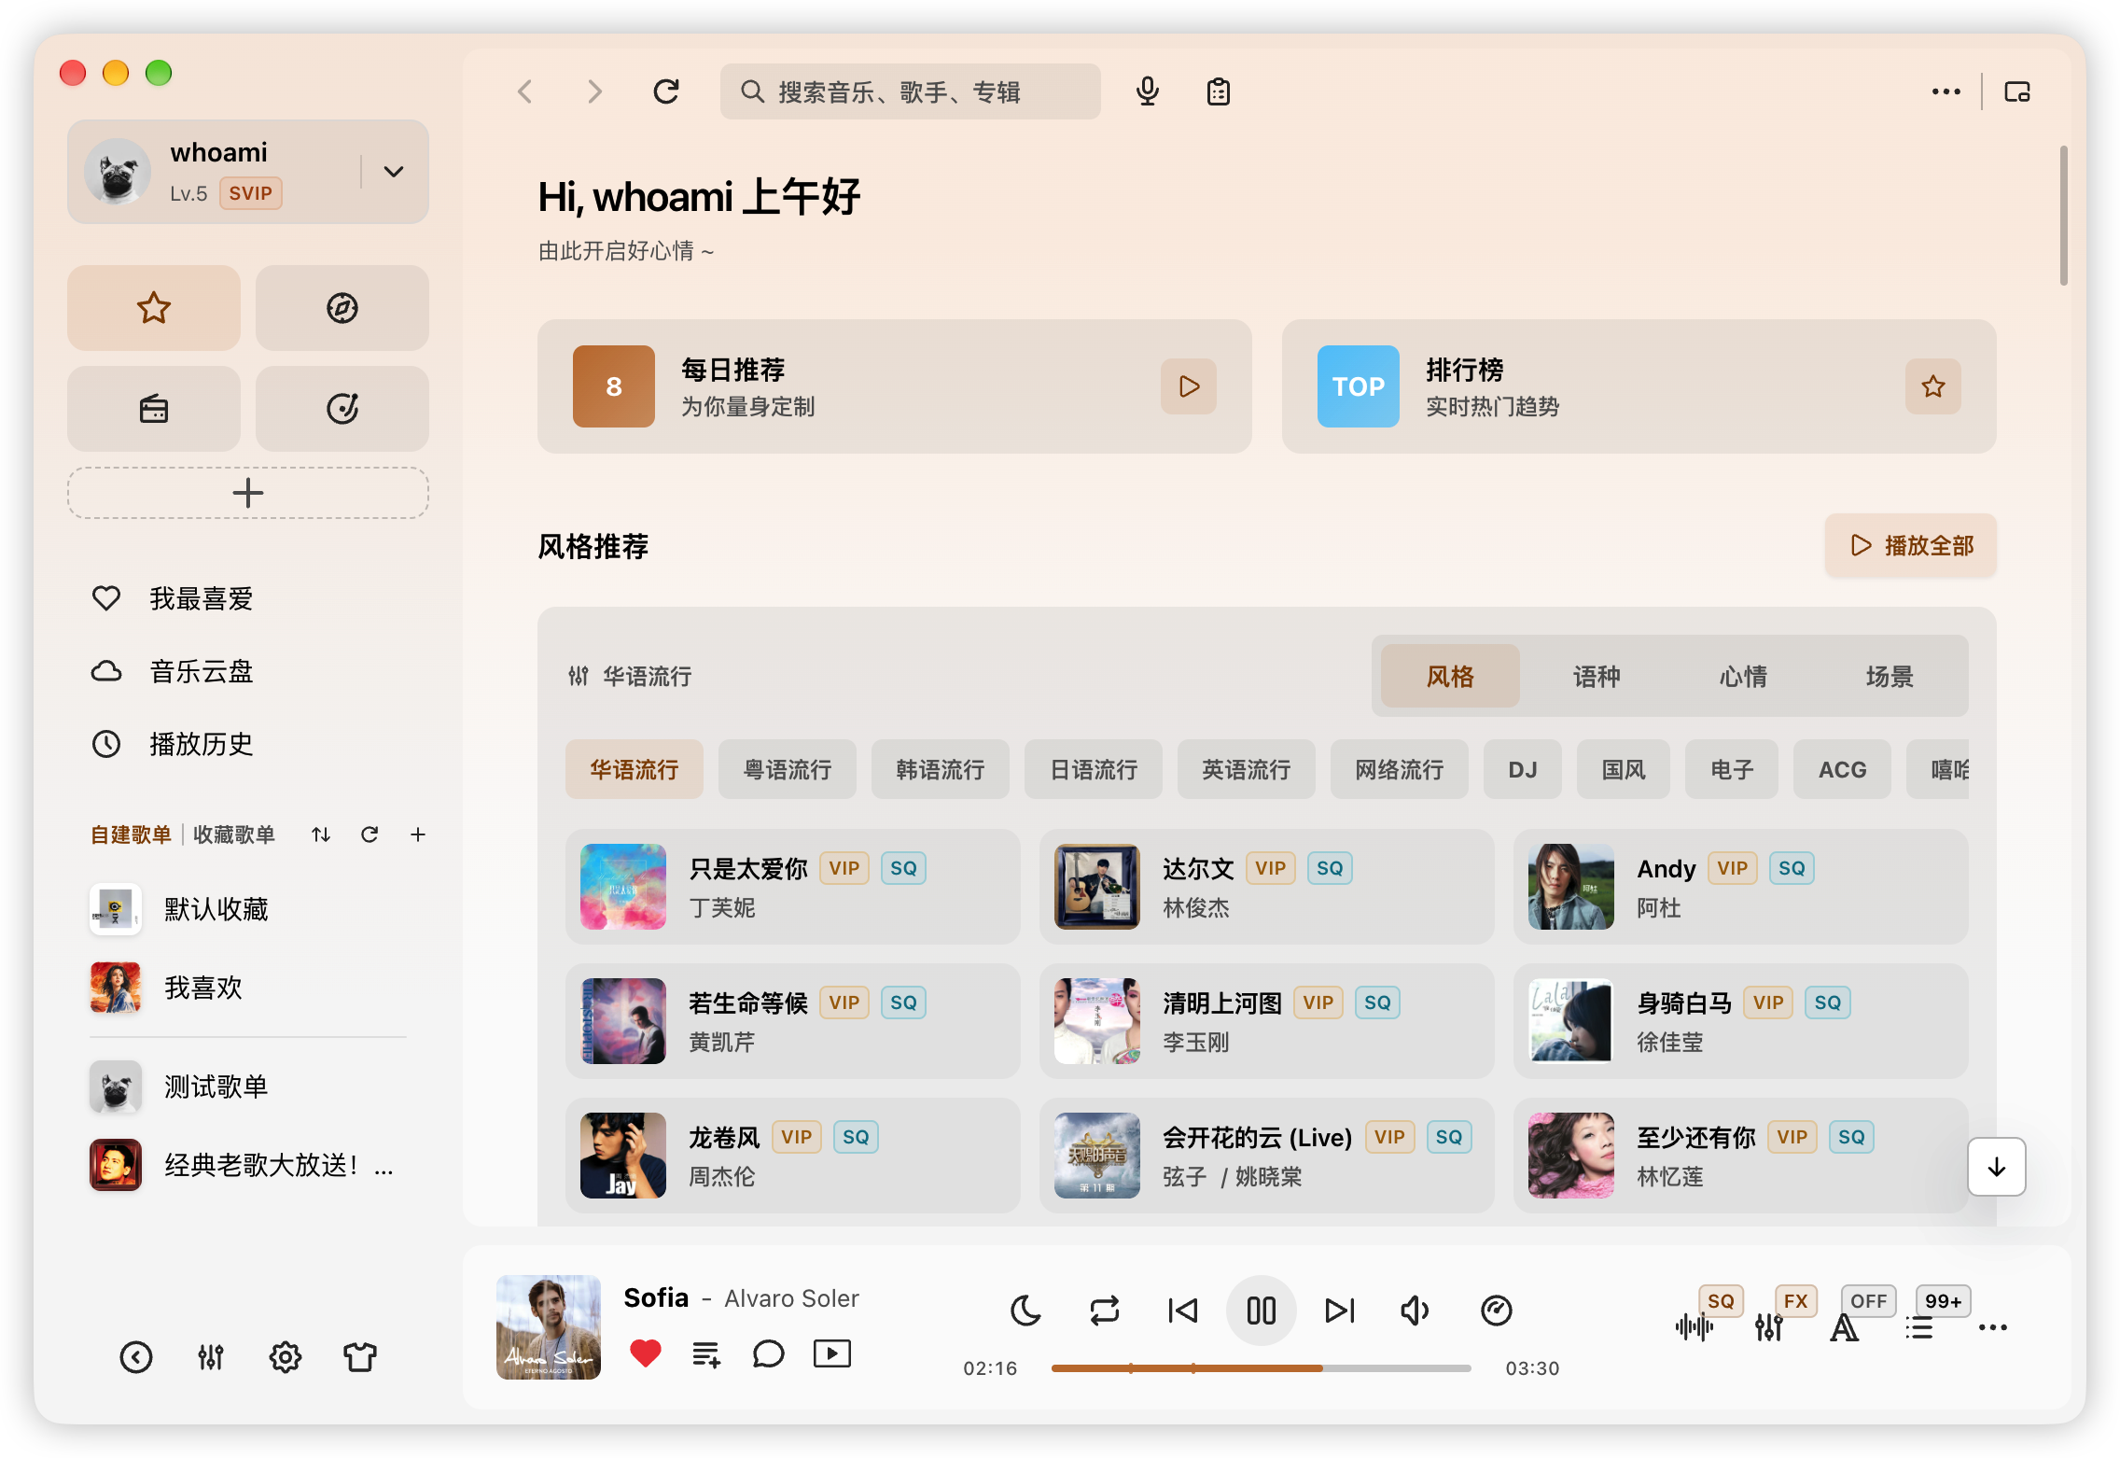Open the music video for Sofia
2120x1458 pixels.
(832, 1353)
